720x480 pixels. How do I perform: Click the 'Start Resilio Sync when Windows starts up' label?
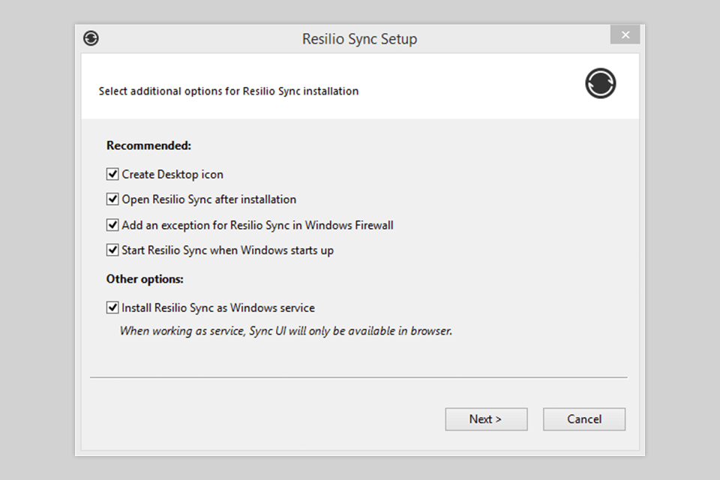point(227,250)
